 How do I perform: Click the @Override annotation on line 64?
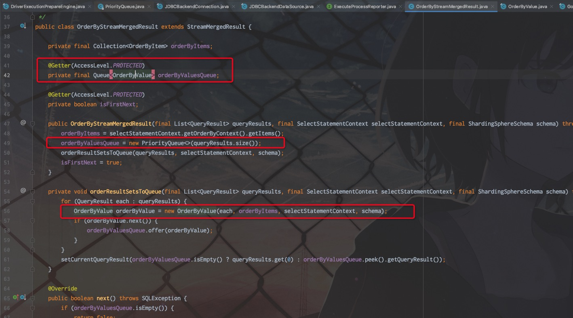[63, 289]
